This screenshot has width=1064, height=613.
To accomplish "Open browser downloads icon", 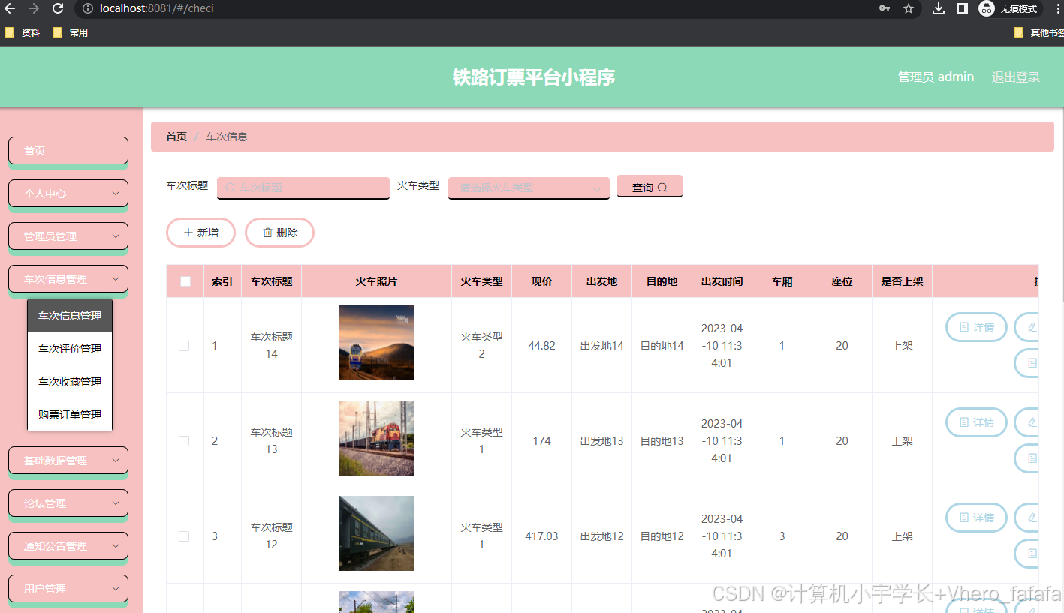I will tap(939, 8).
